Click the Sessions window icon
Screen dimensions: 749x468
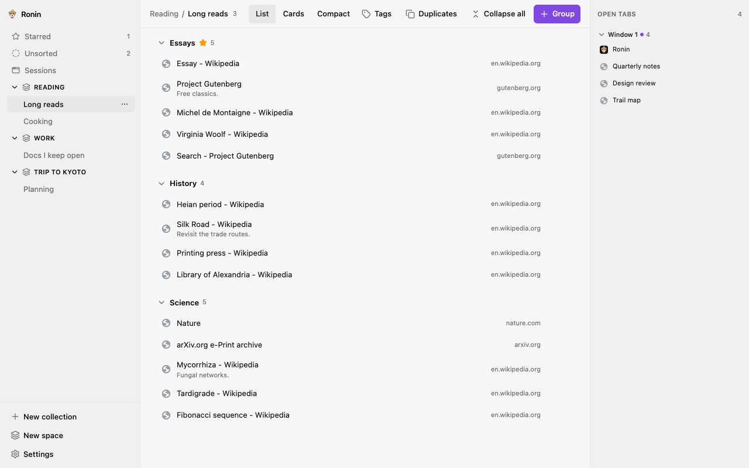tap(16, 70)
